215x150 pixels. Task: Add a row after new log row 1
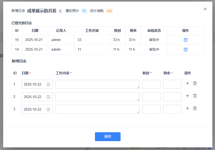(187, 83)
